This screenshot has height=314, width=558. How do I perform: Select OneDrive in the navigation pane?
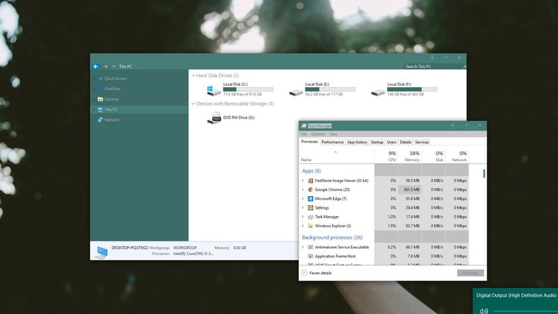(112, 89)
